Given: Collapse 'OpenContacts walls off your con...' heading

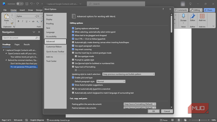Looking at the screenshot, I should [x=6, y=53].
